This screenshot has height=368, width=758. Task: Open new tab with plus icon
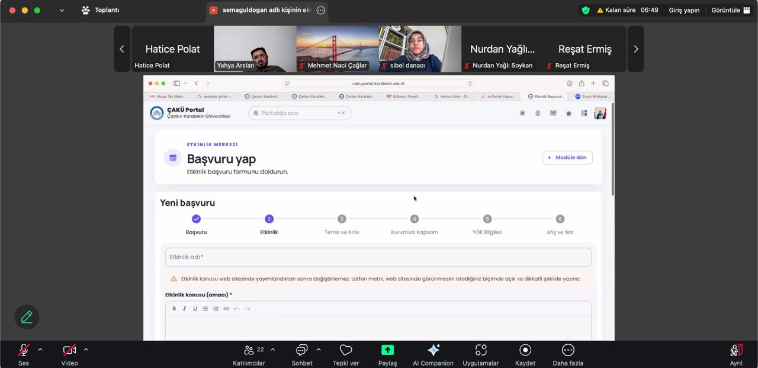[593, 83]
